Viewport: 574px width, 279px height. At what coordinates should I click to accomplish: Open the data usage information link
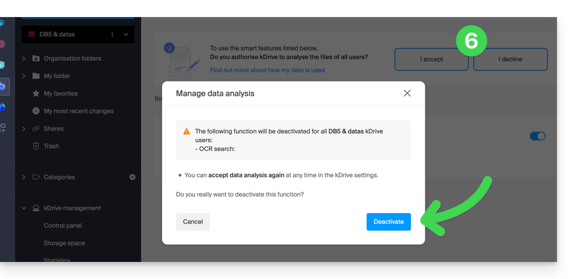(267, 70)
